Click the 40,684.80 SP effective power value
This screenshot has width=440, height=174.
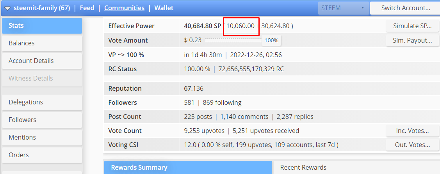click(202, 26)
